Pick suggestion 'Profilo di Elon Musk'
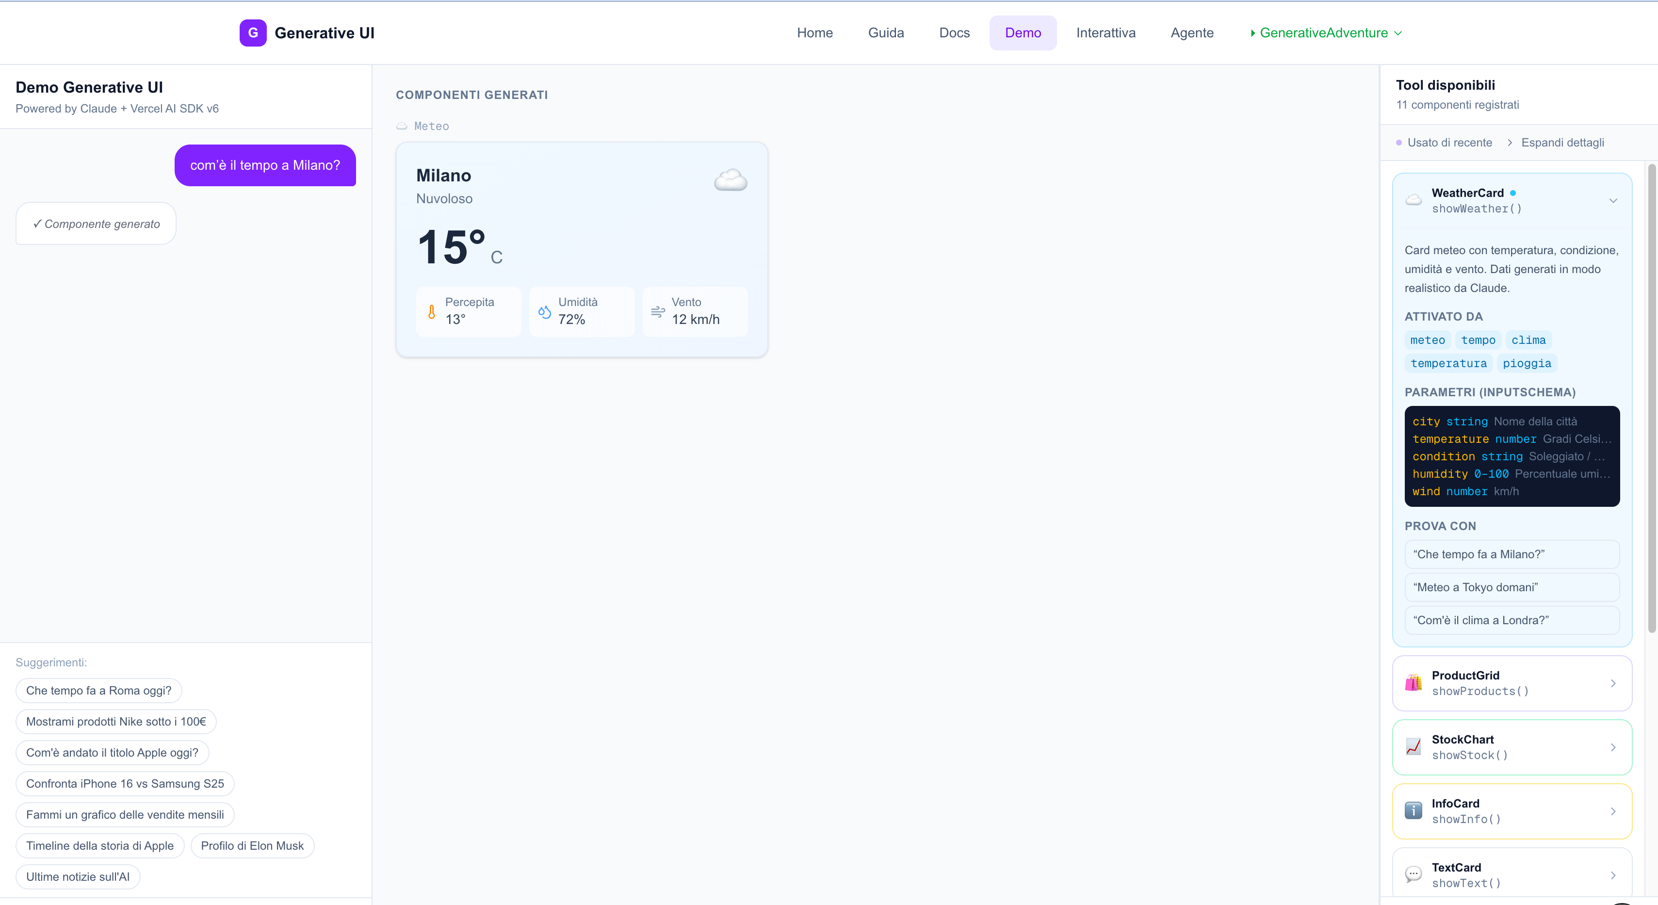The image size is (1658, 905). 252,845
